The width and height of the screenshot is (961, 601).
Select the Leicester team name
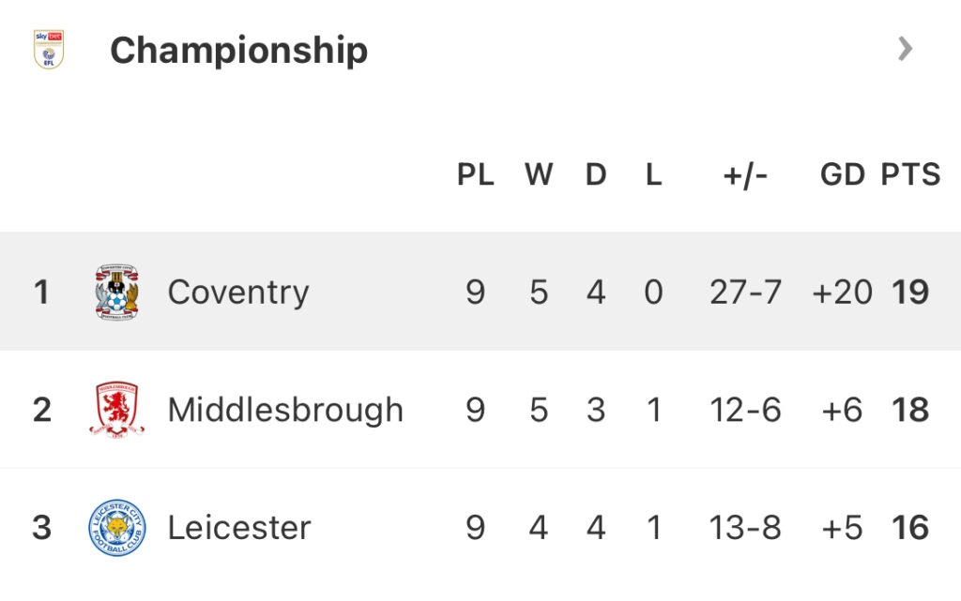pyautogui.click(x=239, y=528)
